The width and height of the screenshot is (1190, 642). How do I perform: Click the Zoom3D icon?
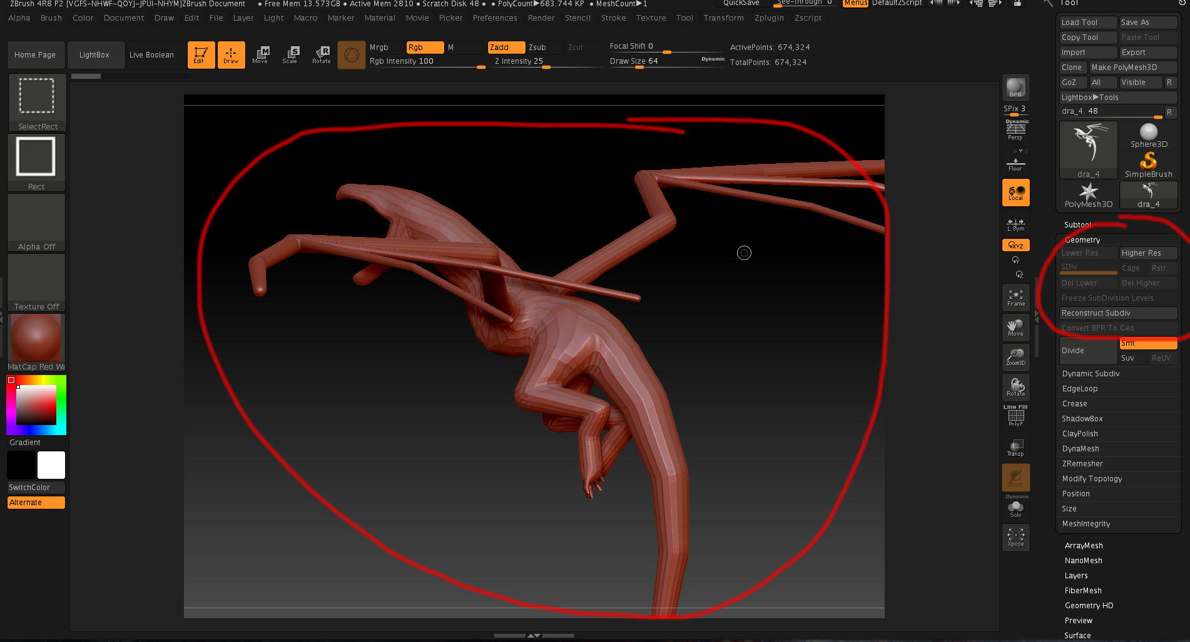[x=1015, y=358]
